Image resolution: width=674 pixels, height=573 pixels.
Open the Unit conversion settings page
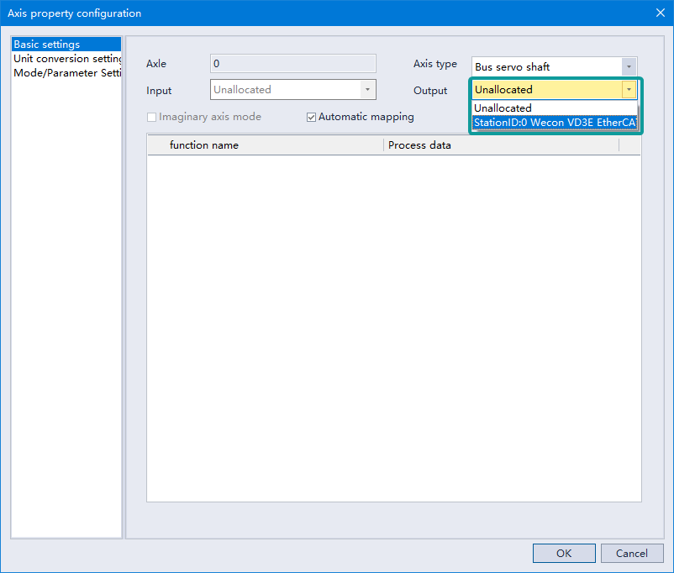(x=67, y=59)
